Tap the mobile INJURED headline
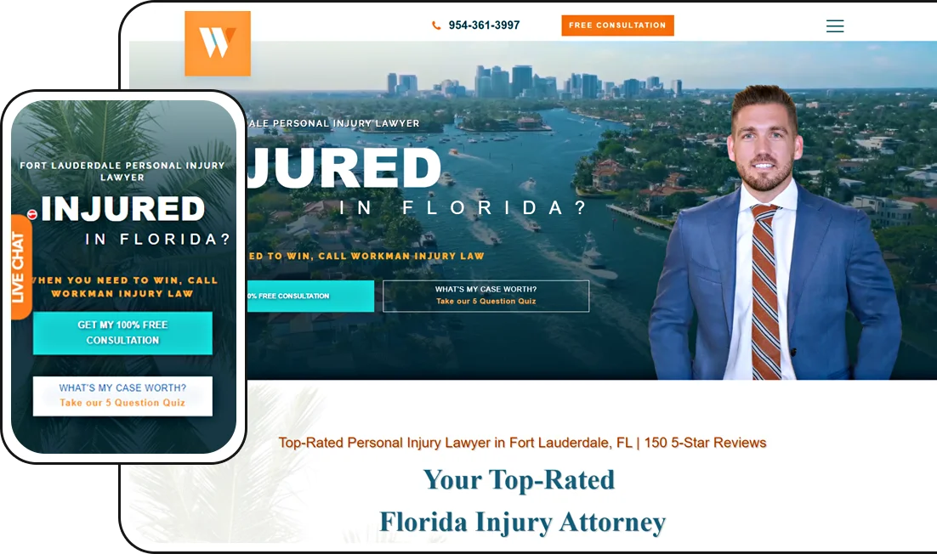 pyautogui.click(x=123, y=208)
